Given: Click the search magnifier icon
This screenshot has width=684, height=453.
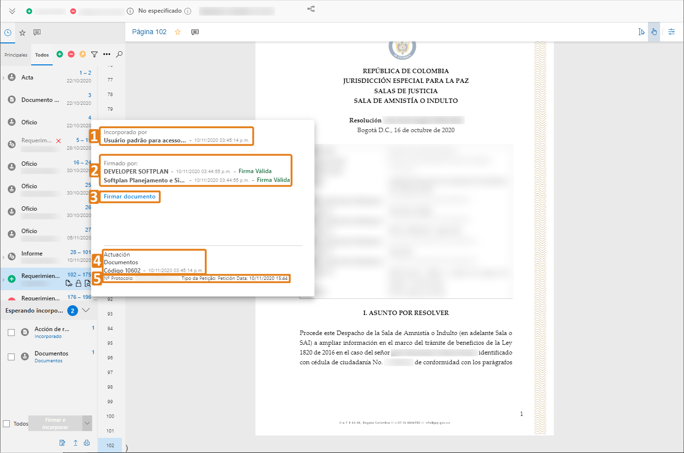Looking at the screenshot, I should point(119,54).
